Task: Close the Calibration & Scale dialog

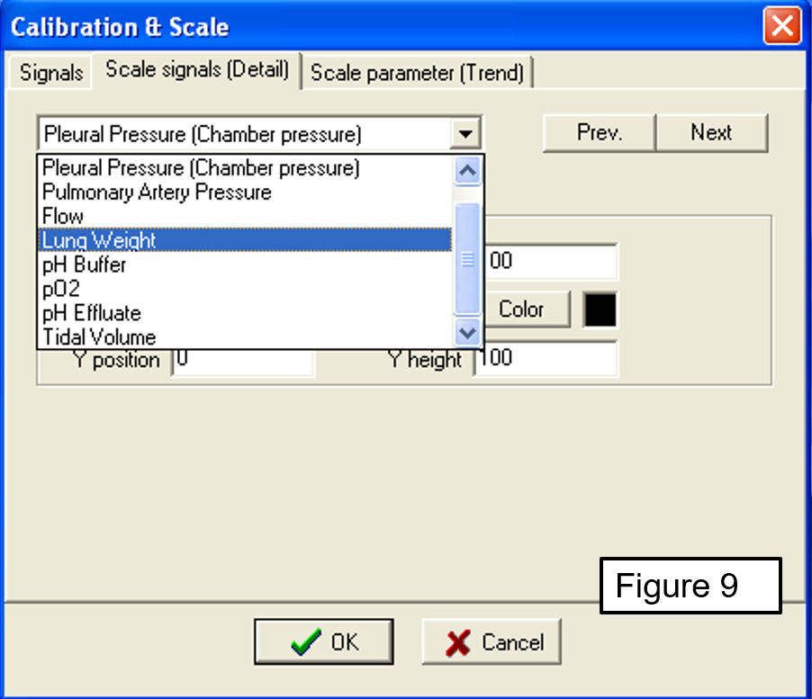Action: point(781,25)
